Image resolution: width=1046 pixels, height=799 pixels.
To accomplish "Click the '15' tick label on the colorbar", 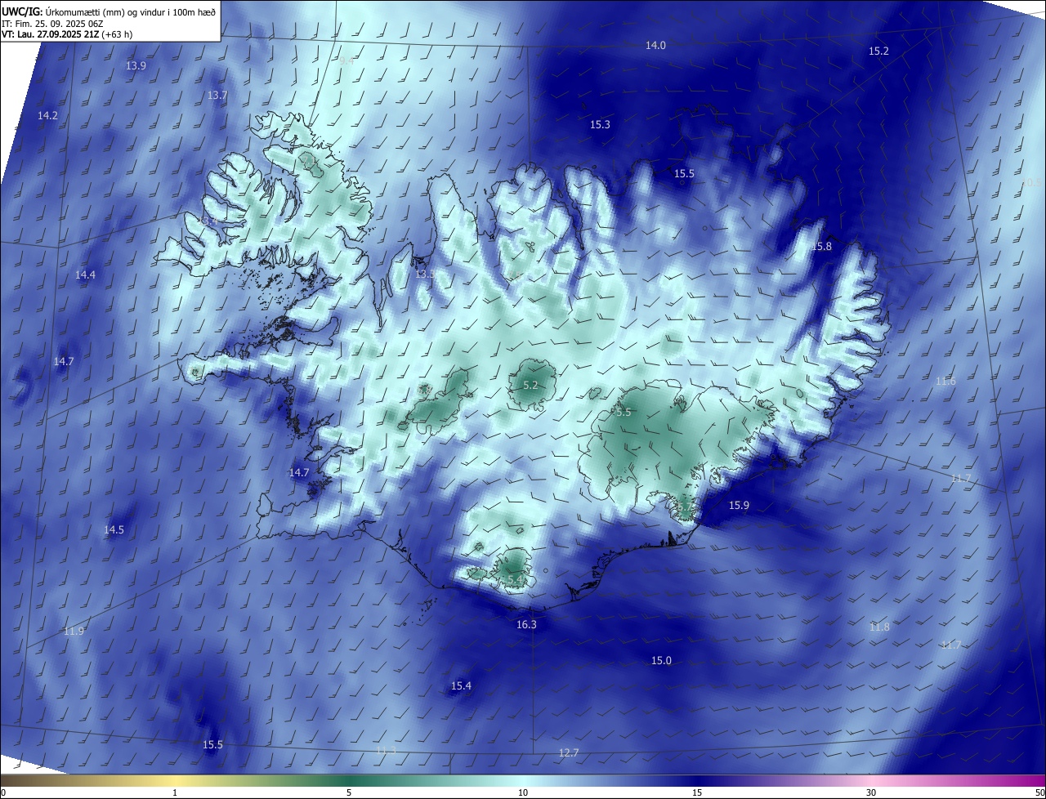I will click(697, 792).
